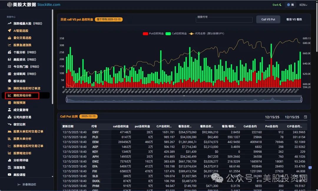318x191 pixels.
Task: Open AI智能选股 robot icon in sidebar
Action: click(9, 31)
